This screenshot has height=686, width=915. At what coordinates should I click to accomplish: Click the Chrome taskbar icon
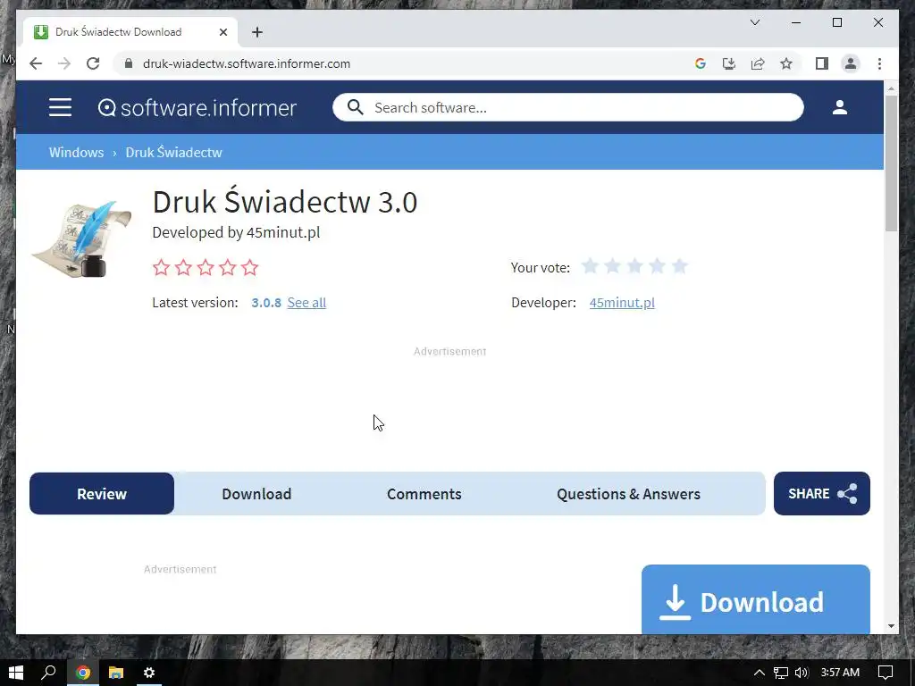83,673
